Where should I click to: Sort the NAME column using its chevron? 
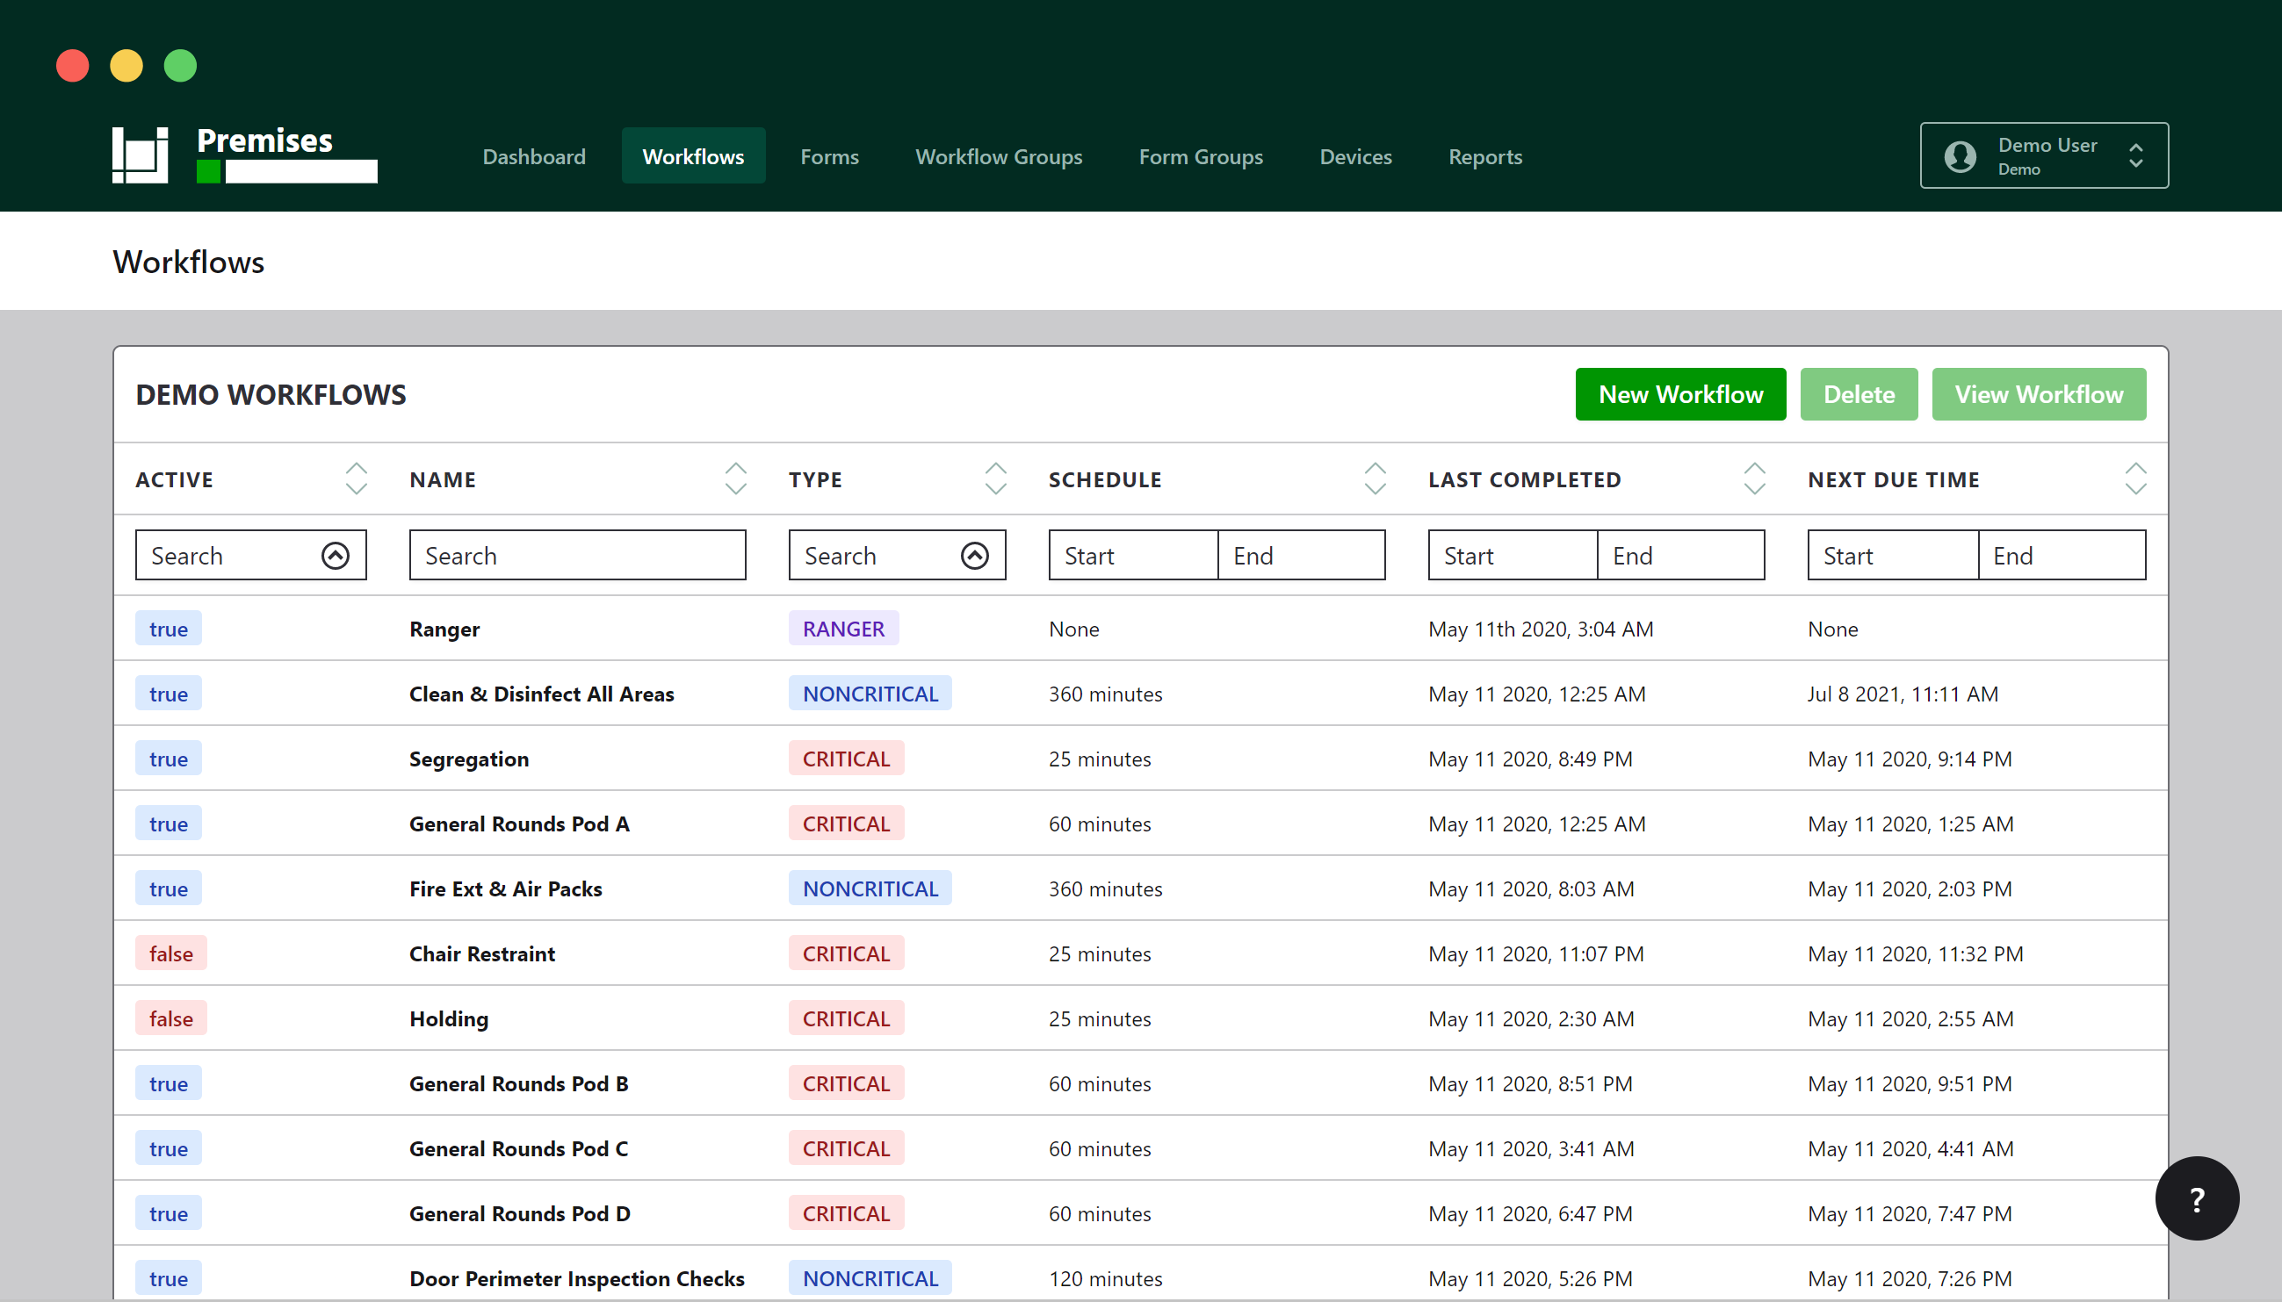[x=734, y=478]
